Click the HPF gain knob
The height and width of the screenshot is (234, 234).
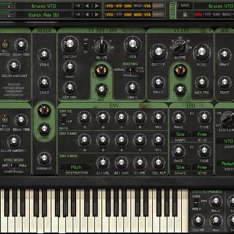[x=70, y=67]
